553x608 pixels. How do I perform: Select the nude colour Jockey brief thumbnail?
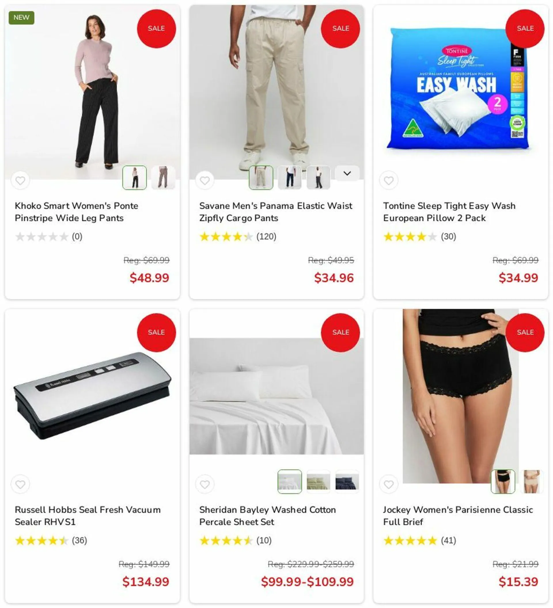pos(532,482)
